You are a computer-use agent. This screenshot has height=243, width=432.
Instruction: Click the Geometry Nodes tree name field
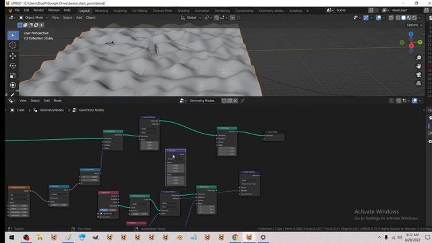[x=204, y=101]
